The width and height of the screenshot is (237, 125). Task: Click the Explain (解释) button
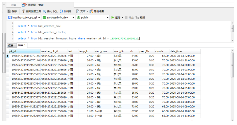coord(140,18)
